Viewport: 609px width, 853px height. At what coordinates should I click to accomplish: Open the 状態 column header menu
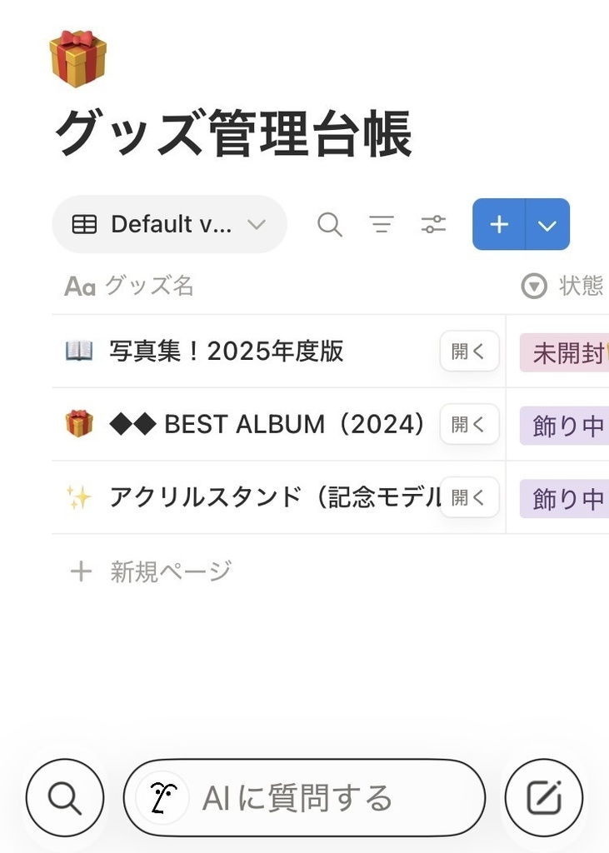coord(562,287)
